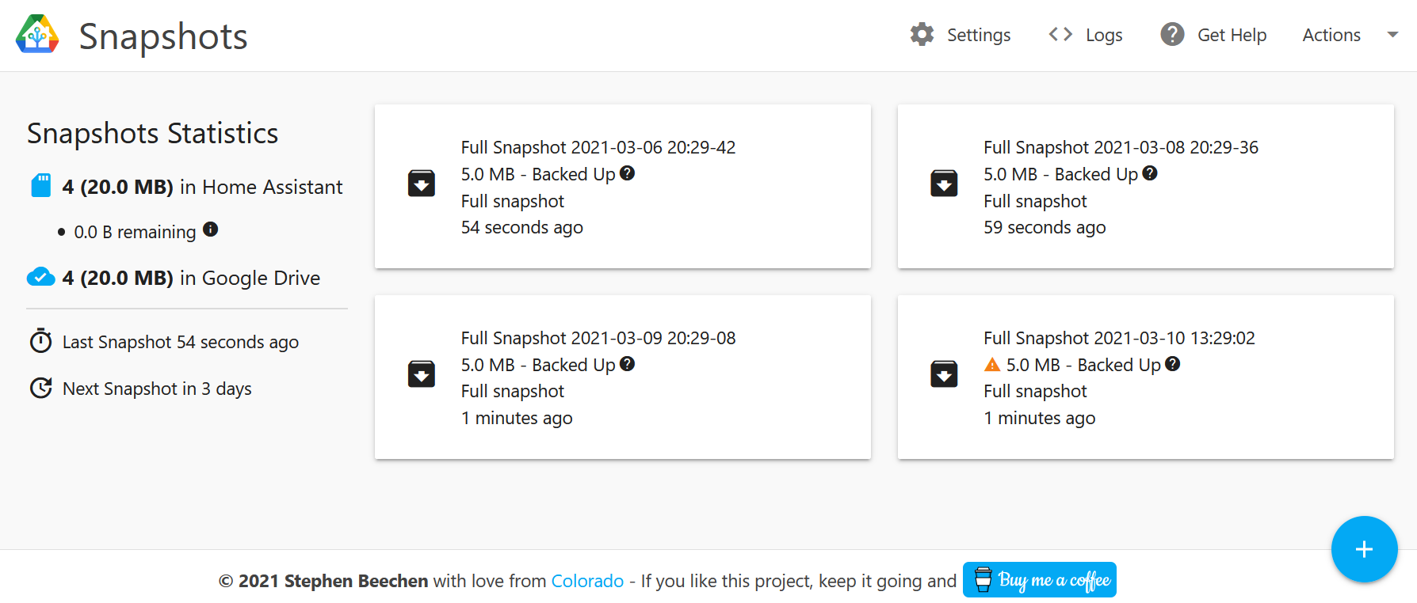Screen dimensions: 1417x603
Task: Click the Home Assistant Google Drive logo
Action: 37,35
